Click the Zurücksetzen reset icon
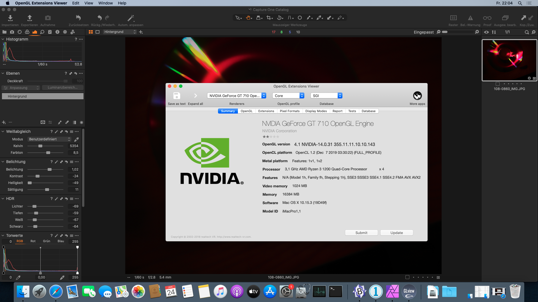538x302 pixels. tap(78, 18)
